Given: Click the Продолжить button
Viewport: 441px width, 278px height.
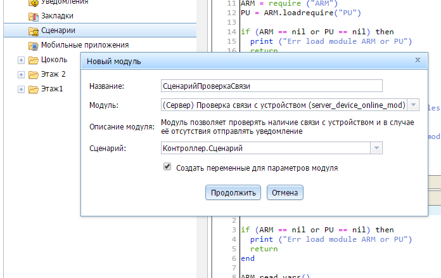Looking at the screenshot, I should 233,193.
